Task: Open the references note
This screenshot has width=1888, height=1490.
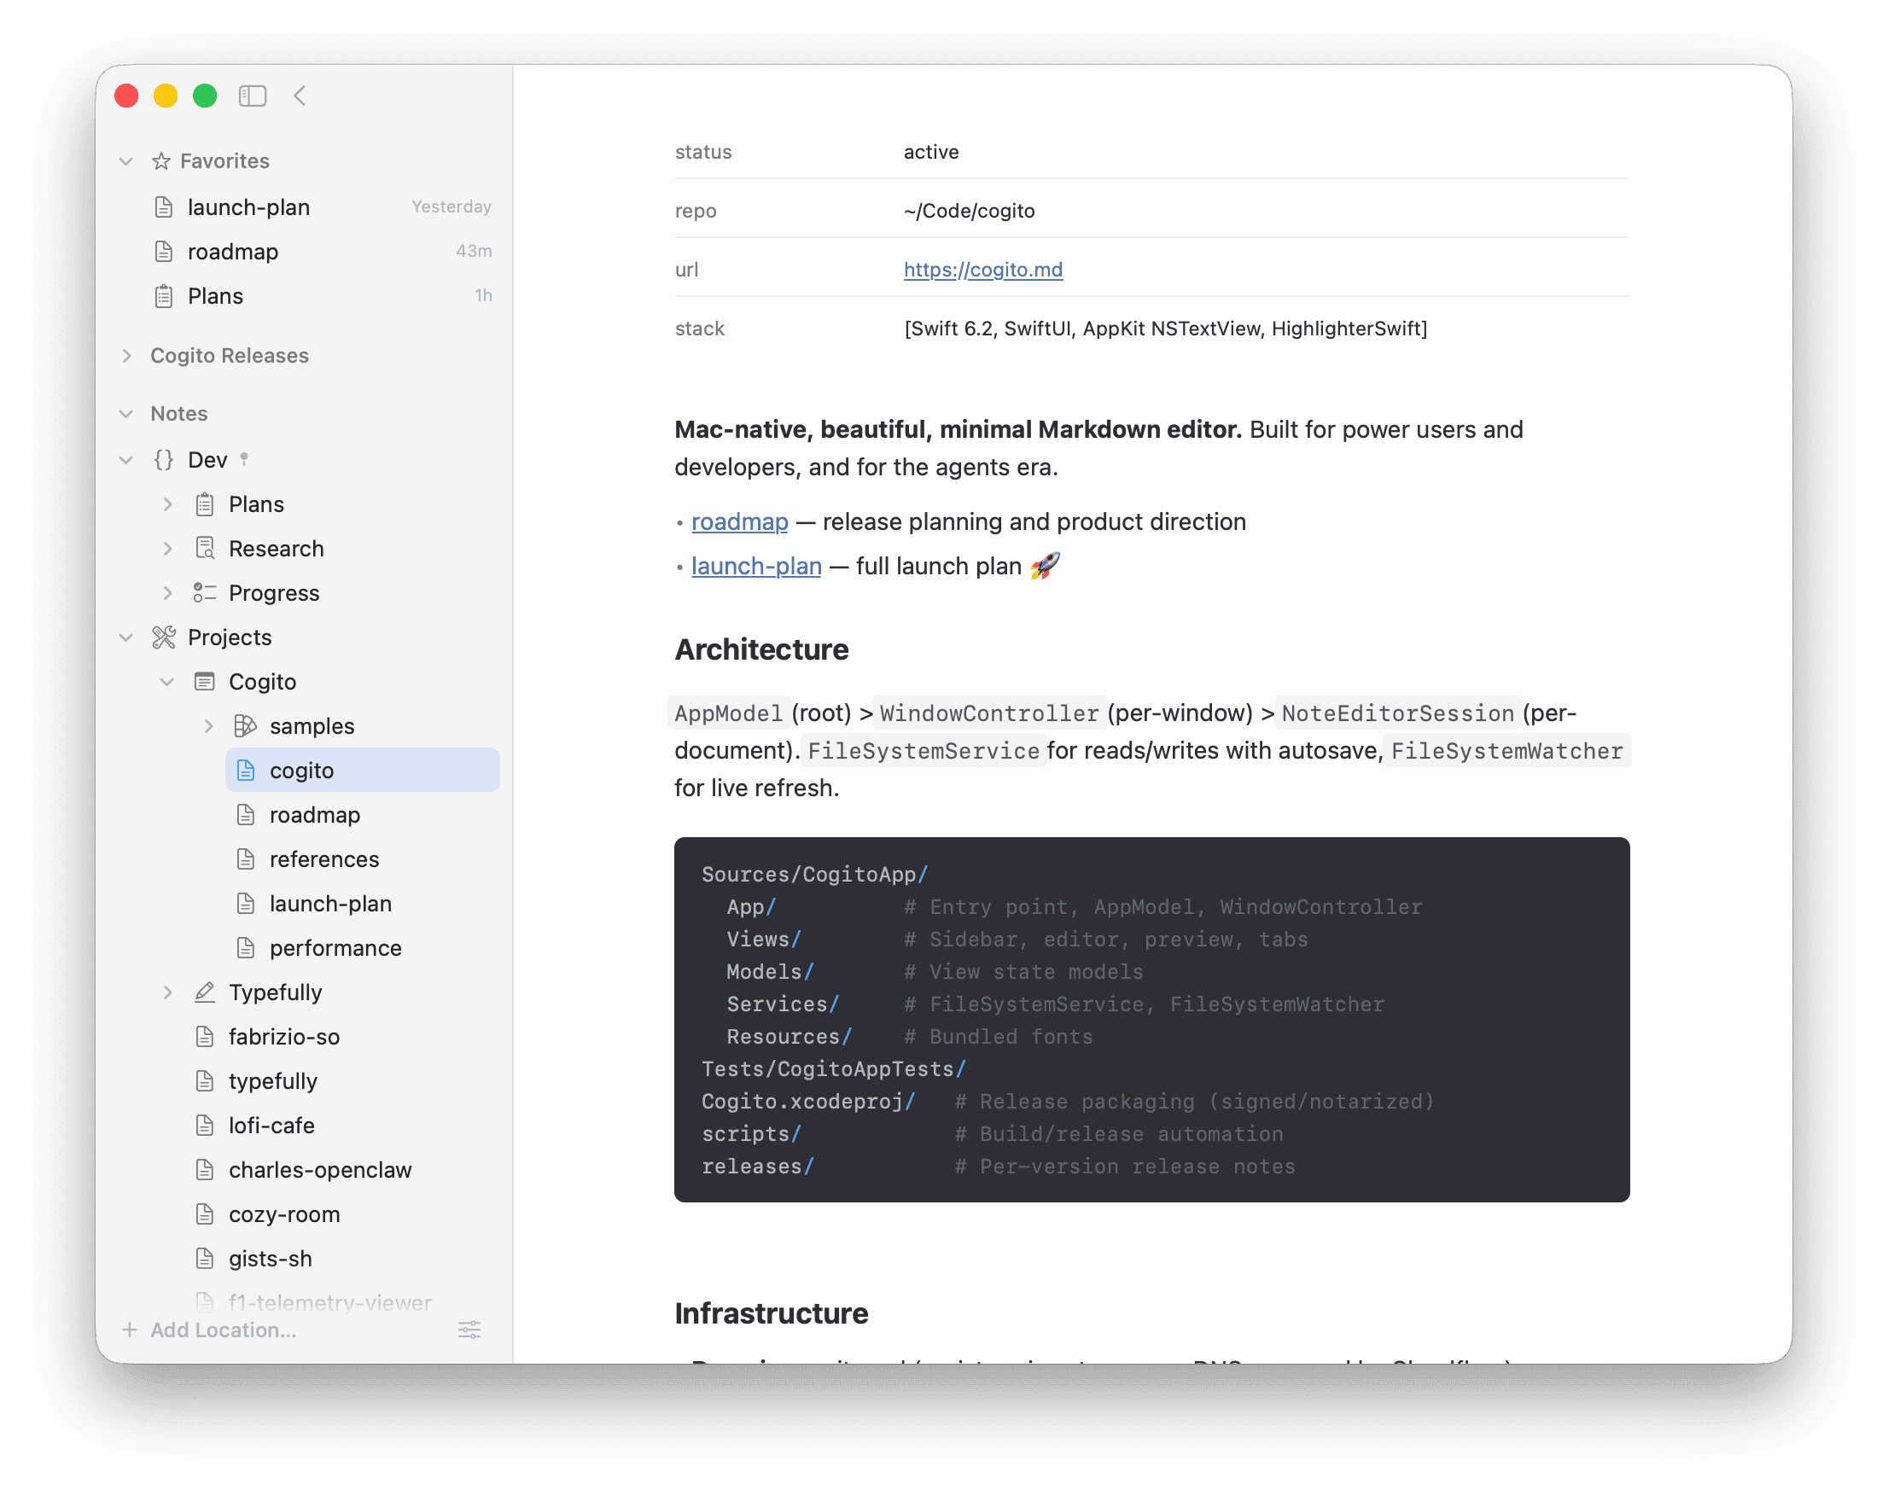Action: click(x=363, y=860)
